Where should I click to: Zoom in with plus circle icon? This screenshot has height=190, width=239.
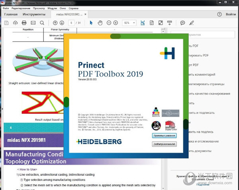(x=116, y=23)
